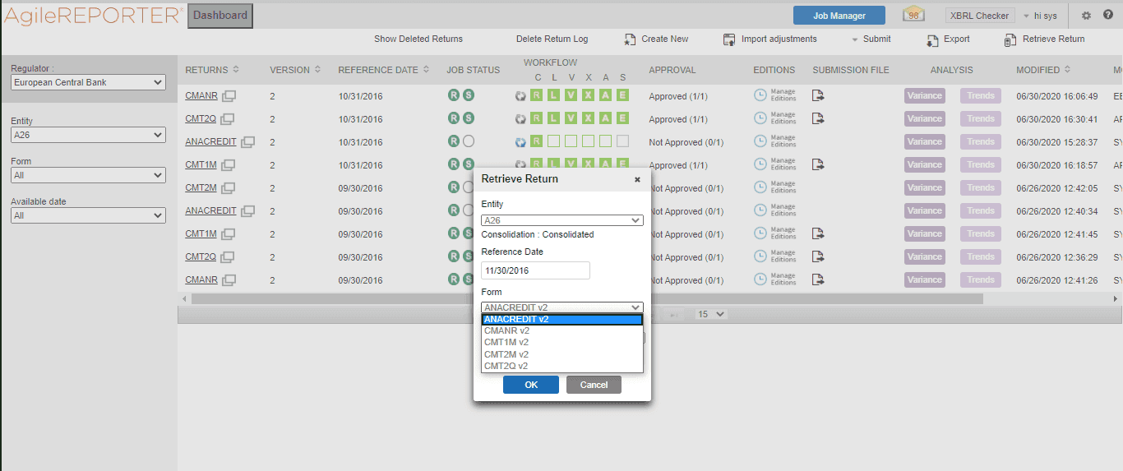Open the Delete Return Log link
Screen dimensions: 1123x471
click(x=552, y=39)
